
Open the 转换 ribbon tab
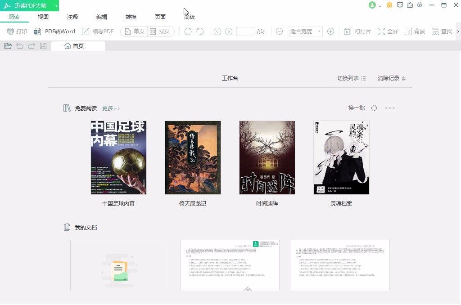click(x=131, y=16)
